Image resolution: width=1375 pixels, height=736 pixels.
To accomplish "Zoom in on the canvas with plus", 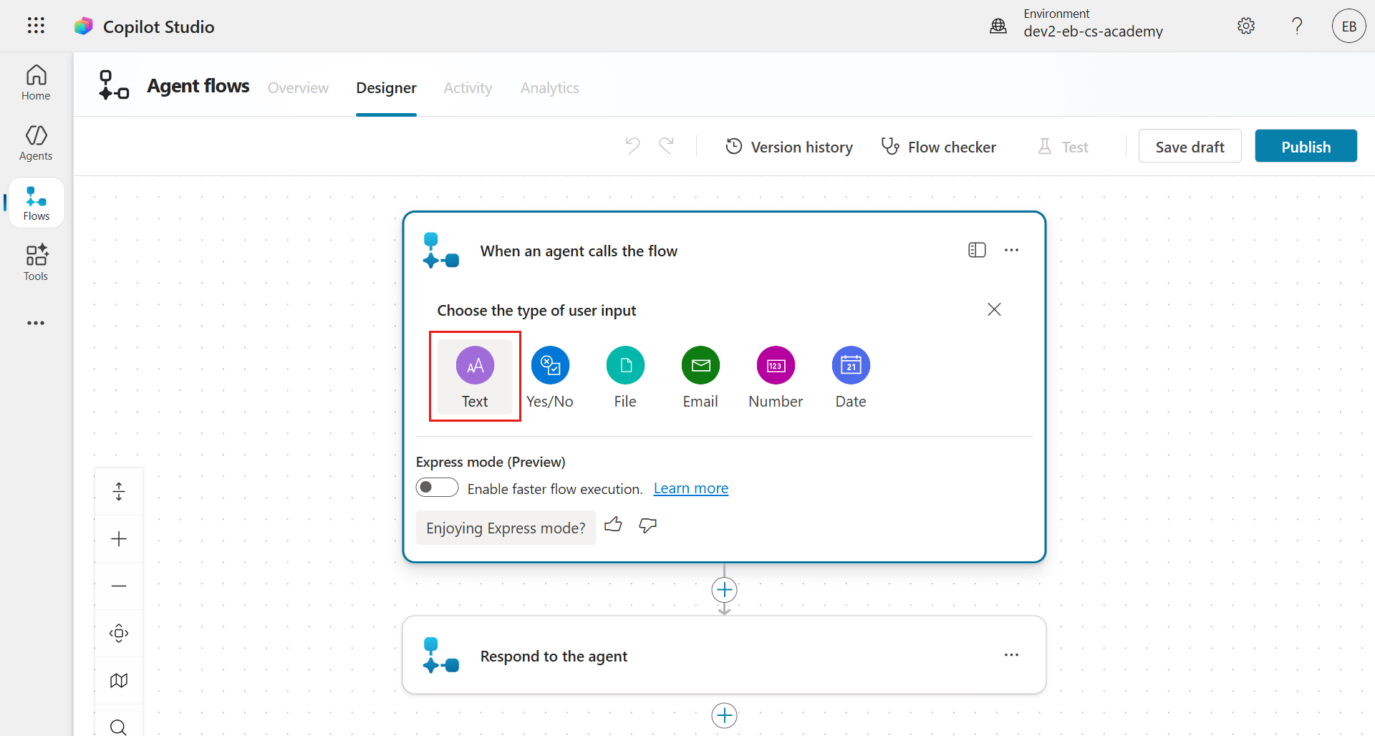I will coord(119,539).
